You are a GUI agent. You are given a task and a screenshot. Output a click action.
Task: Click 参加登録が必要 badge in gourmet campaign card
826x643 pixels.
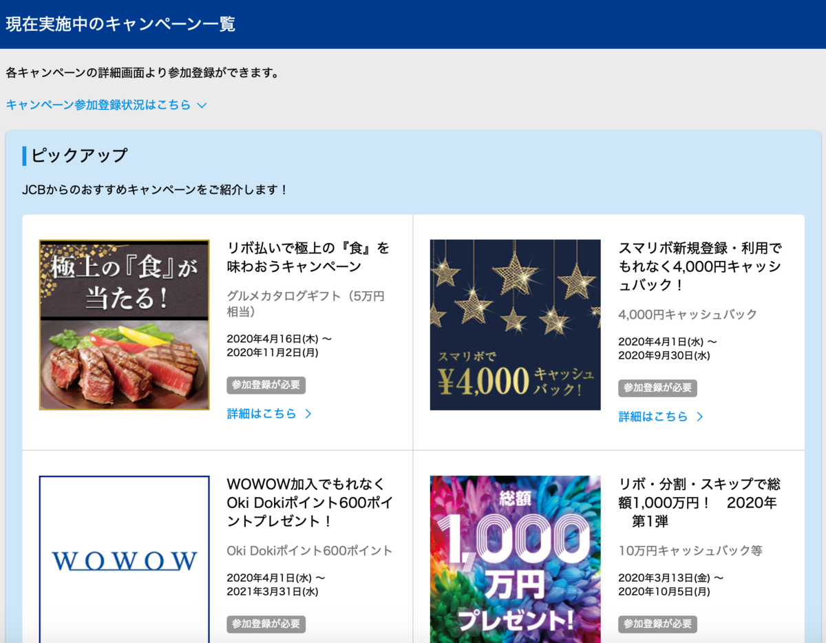click(x=266, y=386)
